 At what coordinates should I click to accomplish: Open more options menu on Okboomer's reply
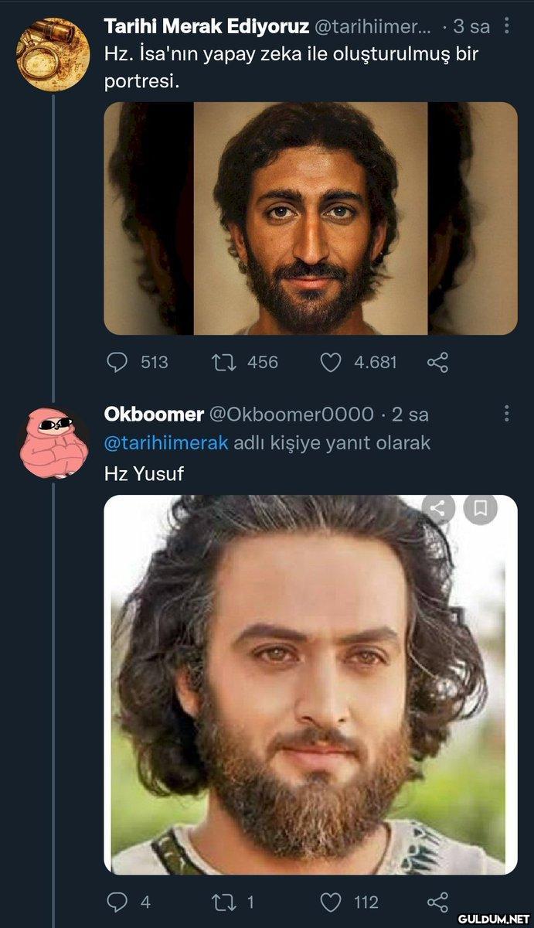pyautogui.click(x=507, y=414)
